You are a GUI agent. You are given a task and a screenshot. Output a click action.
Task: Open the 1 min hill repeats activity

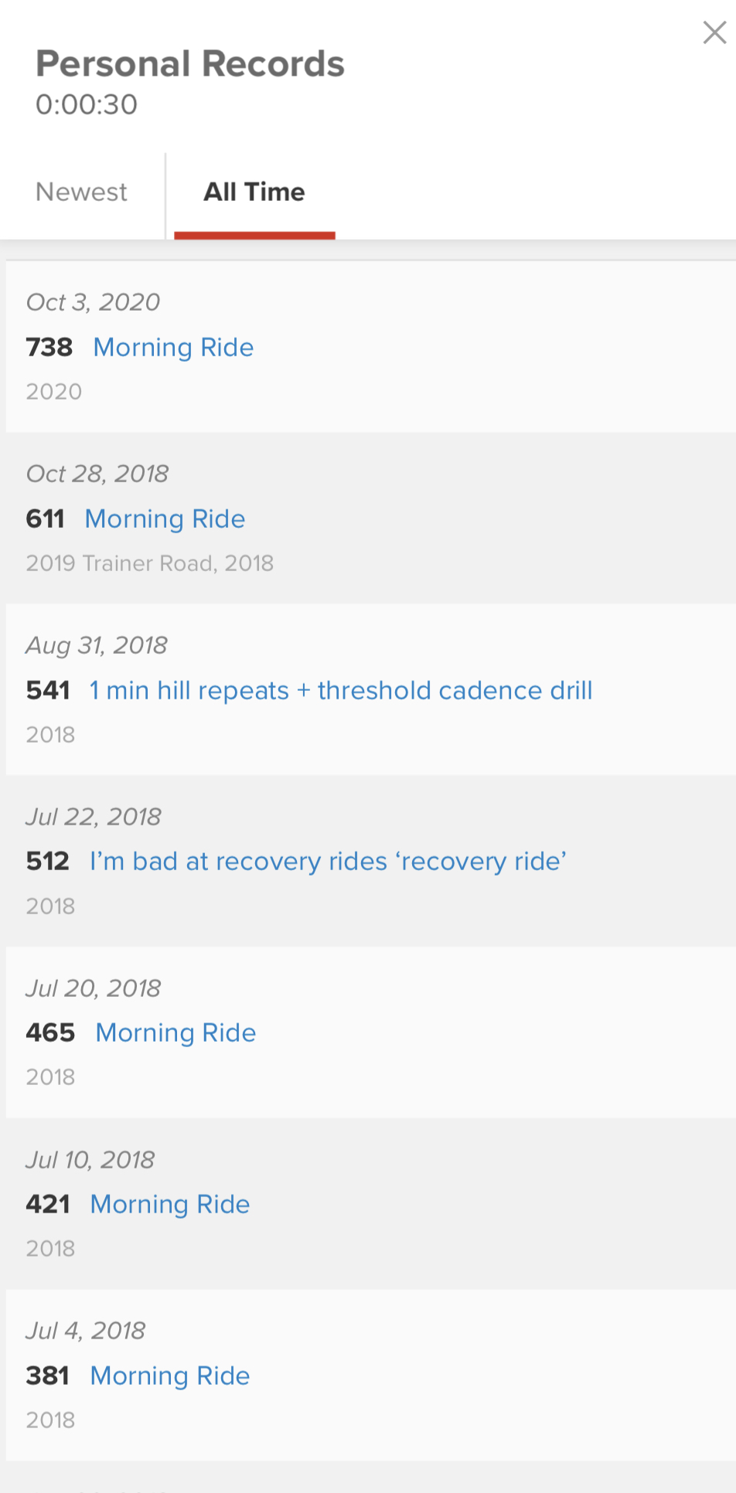click(x=340, y=691)
